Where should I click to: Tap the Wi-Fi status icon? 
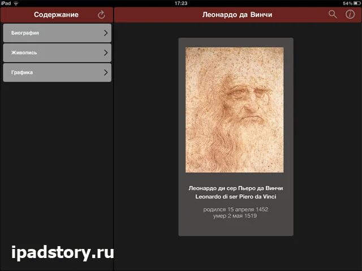coord(16,3)
